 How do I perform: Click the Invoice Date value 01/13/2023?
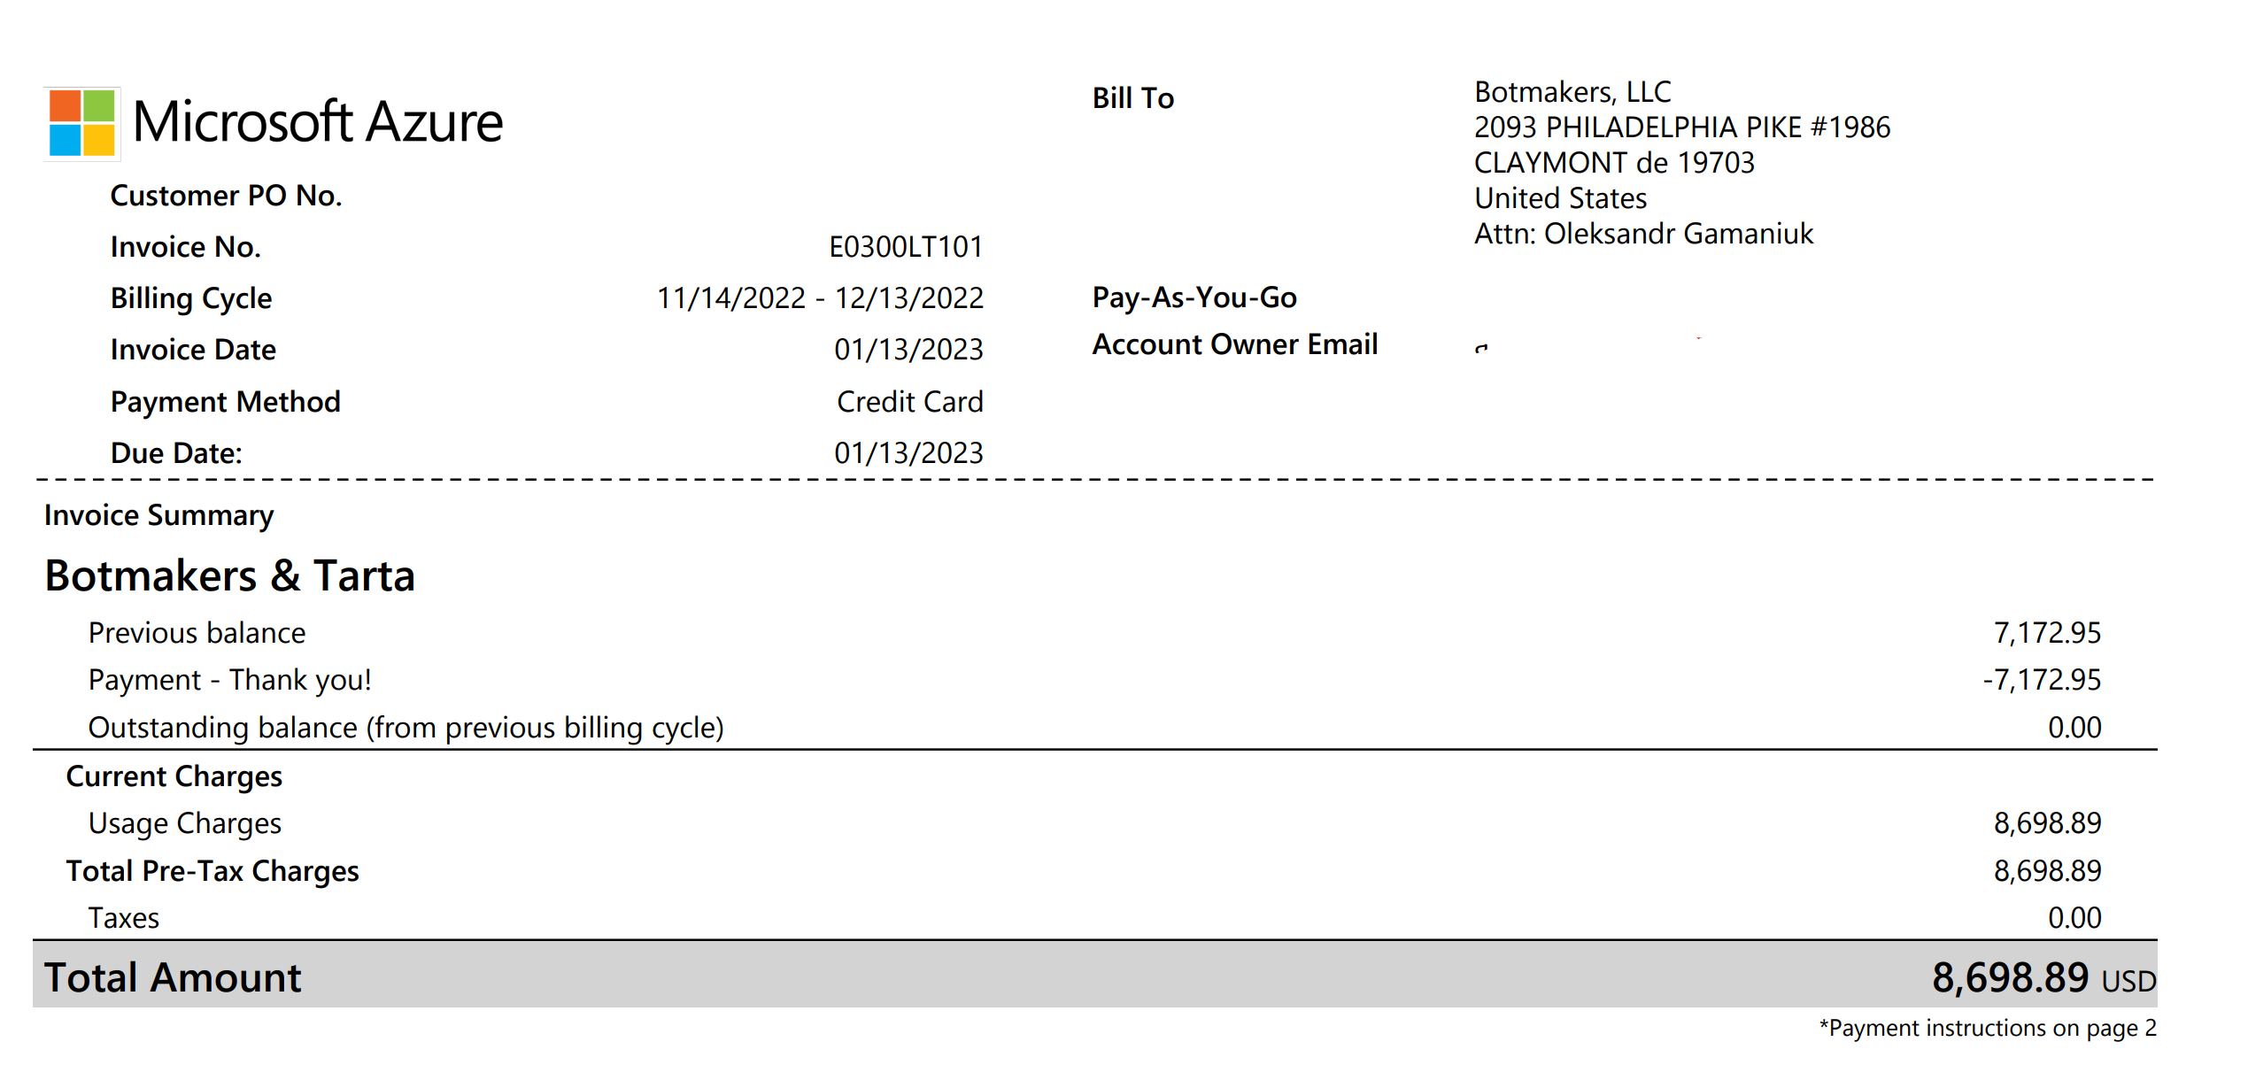(x=908, y=350)
